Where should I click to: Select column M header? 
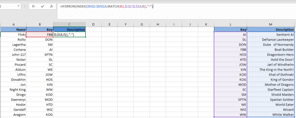coord(270,24)
